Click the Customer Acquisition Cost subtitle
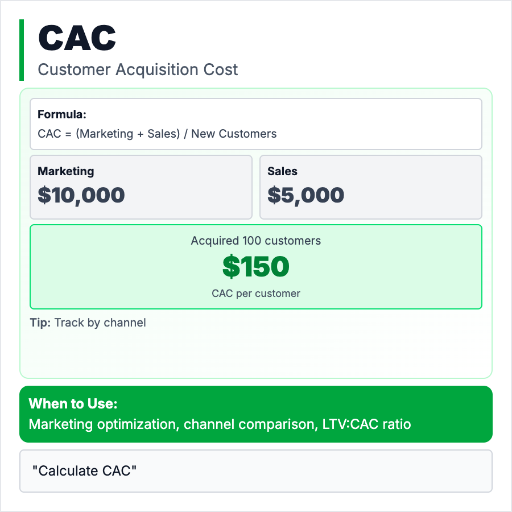This screenshot has height=512, width=512. coord(138,70)
